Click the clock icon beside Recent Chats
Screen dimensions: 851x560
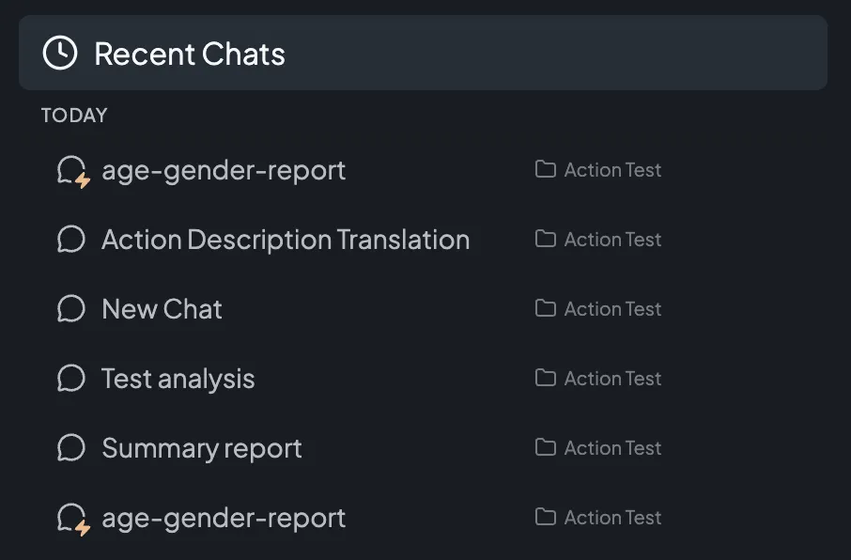click(60, 54)
